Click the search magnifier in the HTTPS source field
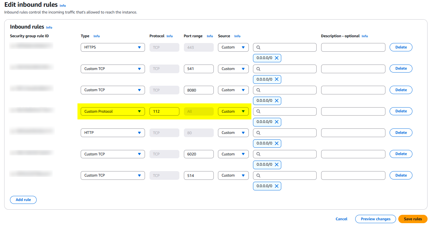The height and width of the screenshot is (227, 433). 258,47
